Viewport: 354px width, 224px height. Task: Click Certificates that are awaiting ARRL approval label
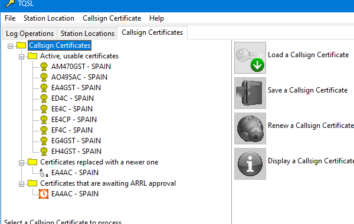click(108, 183)
